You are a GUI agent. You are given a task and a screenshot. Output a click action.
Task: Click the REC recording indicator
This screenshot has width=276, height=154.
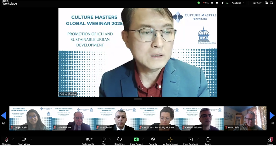(206, 3)
